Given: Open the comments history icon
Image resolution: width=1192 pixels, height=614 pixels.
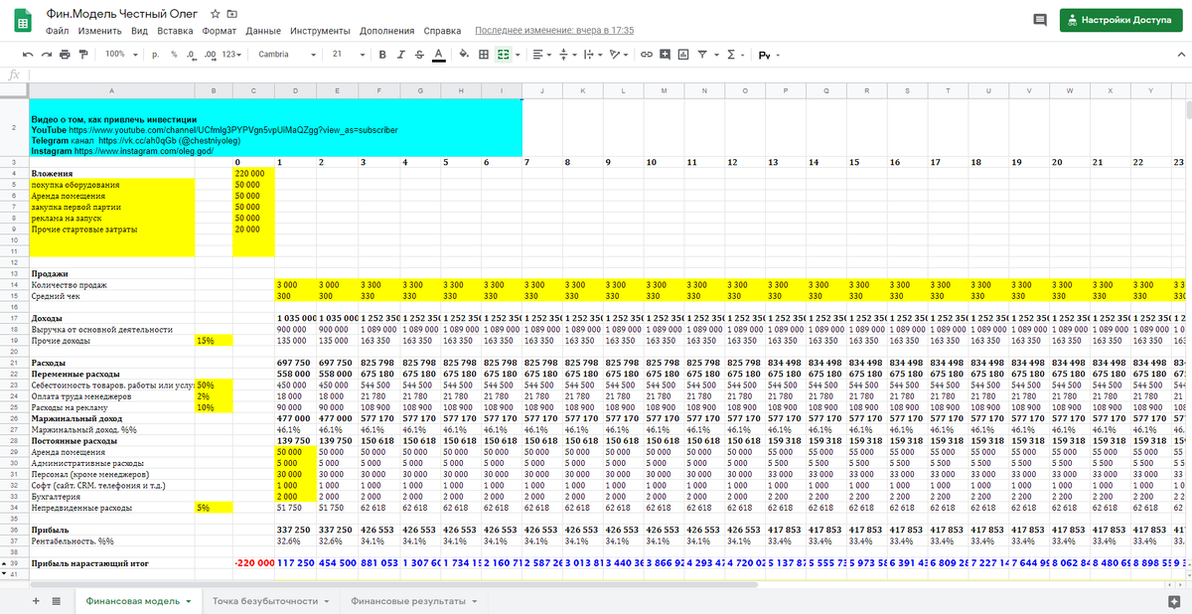Looking at the screenshot, I should [1040, 19].
